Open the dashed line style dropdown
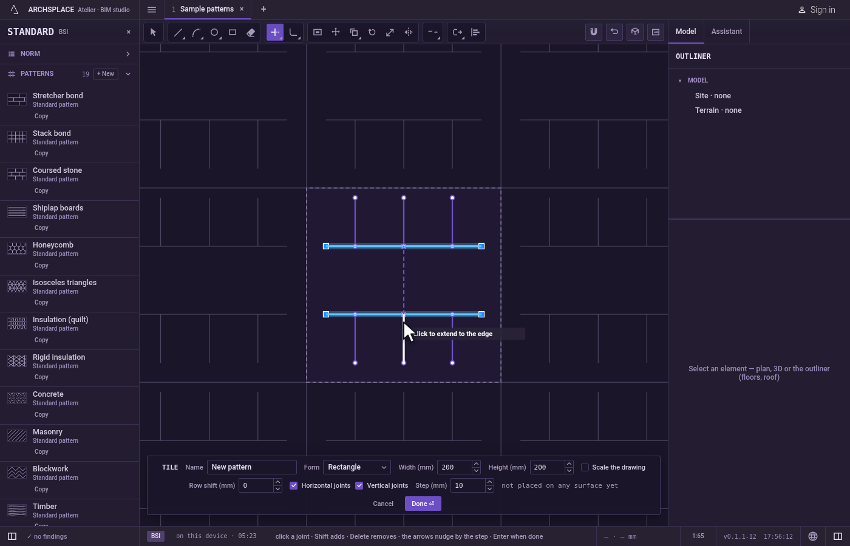 pyautogui.click(x=433, y=32)
